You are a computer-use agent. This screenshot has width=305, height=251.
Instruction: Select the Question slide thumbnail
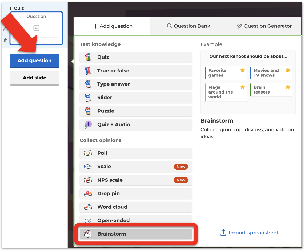[x=36, y=29]
